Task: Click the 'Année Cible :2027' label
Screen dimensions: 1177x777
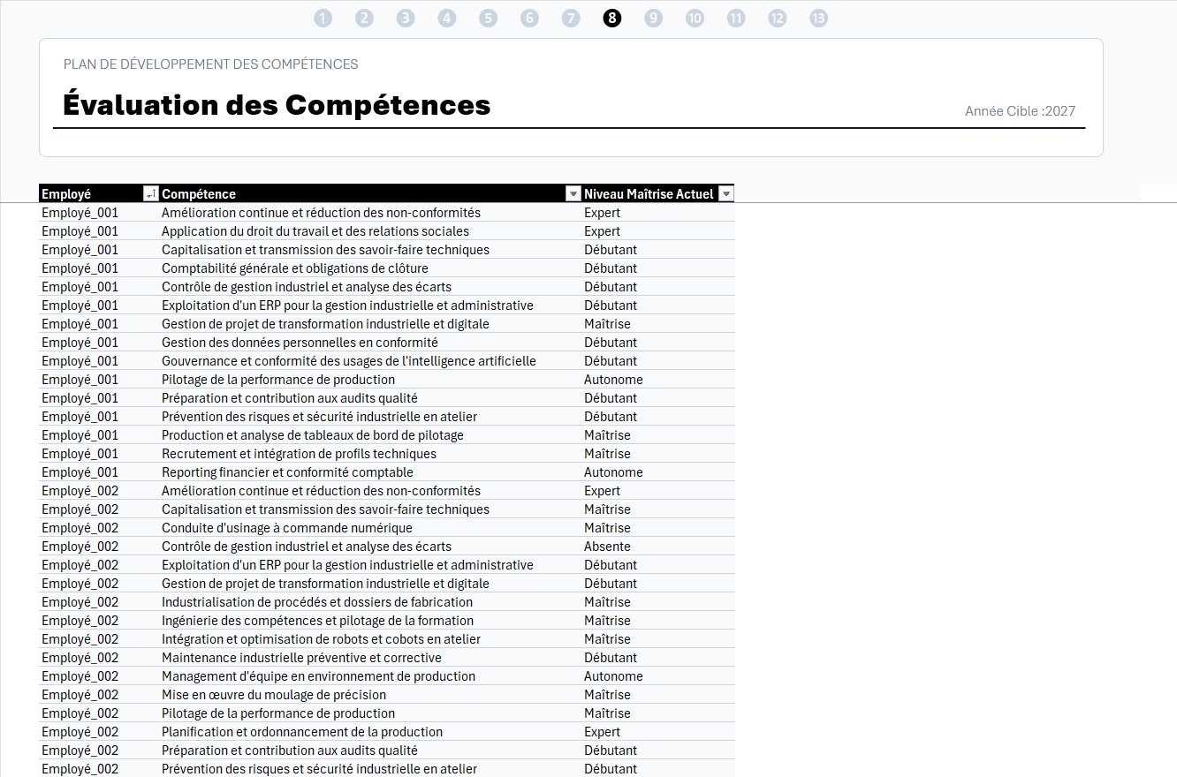Action: point(1021,111)
